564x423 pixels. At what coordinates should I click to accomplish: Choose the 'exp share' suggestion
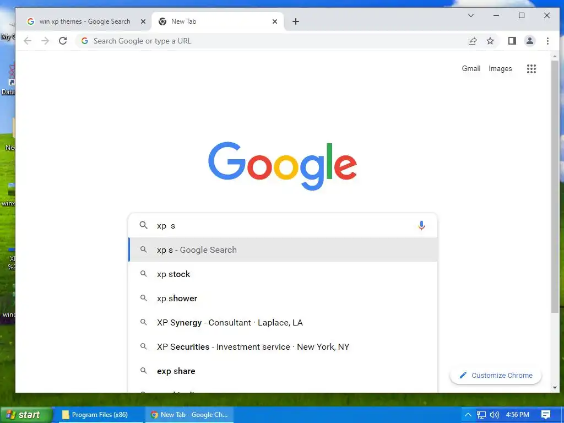pos(283,371)
